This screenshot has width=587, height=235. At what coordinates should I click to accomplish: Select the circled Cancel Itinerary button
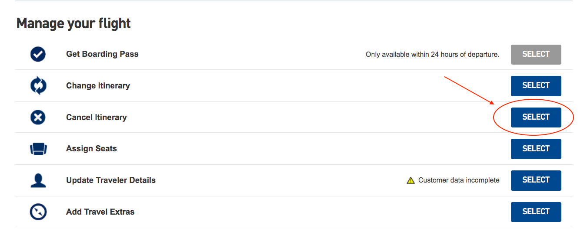[536, 117]
